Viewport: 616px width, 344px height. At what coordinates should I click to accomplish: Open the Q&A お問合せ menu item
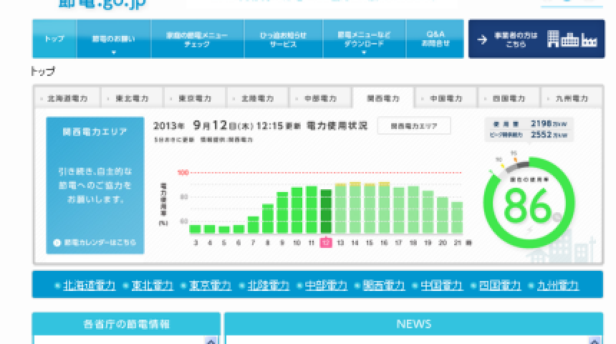[437, 39]
